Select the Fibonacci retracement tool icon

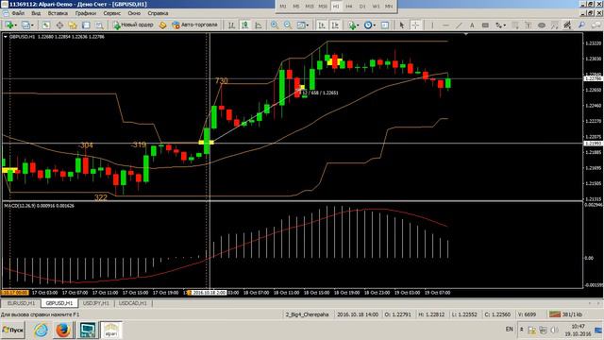point(528,25)
